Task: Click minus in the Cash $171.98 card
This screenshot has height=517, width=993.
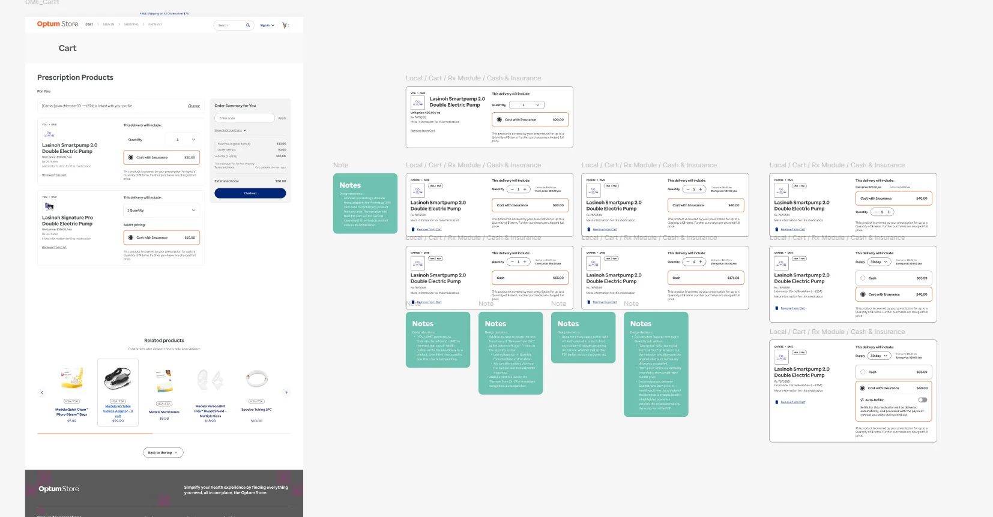Action: pos(687,261)
